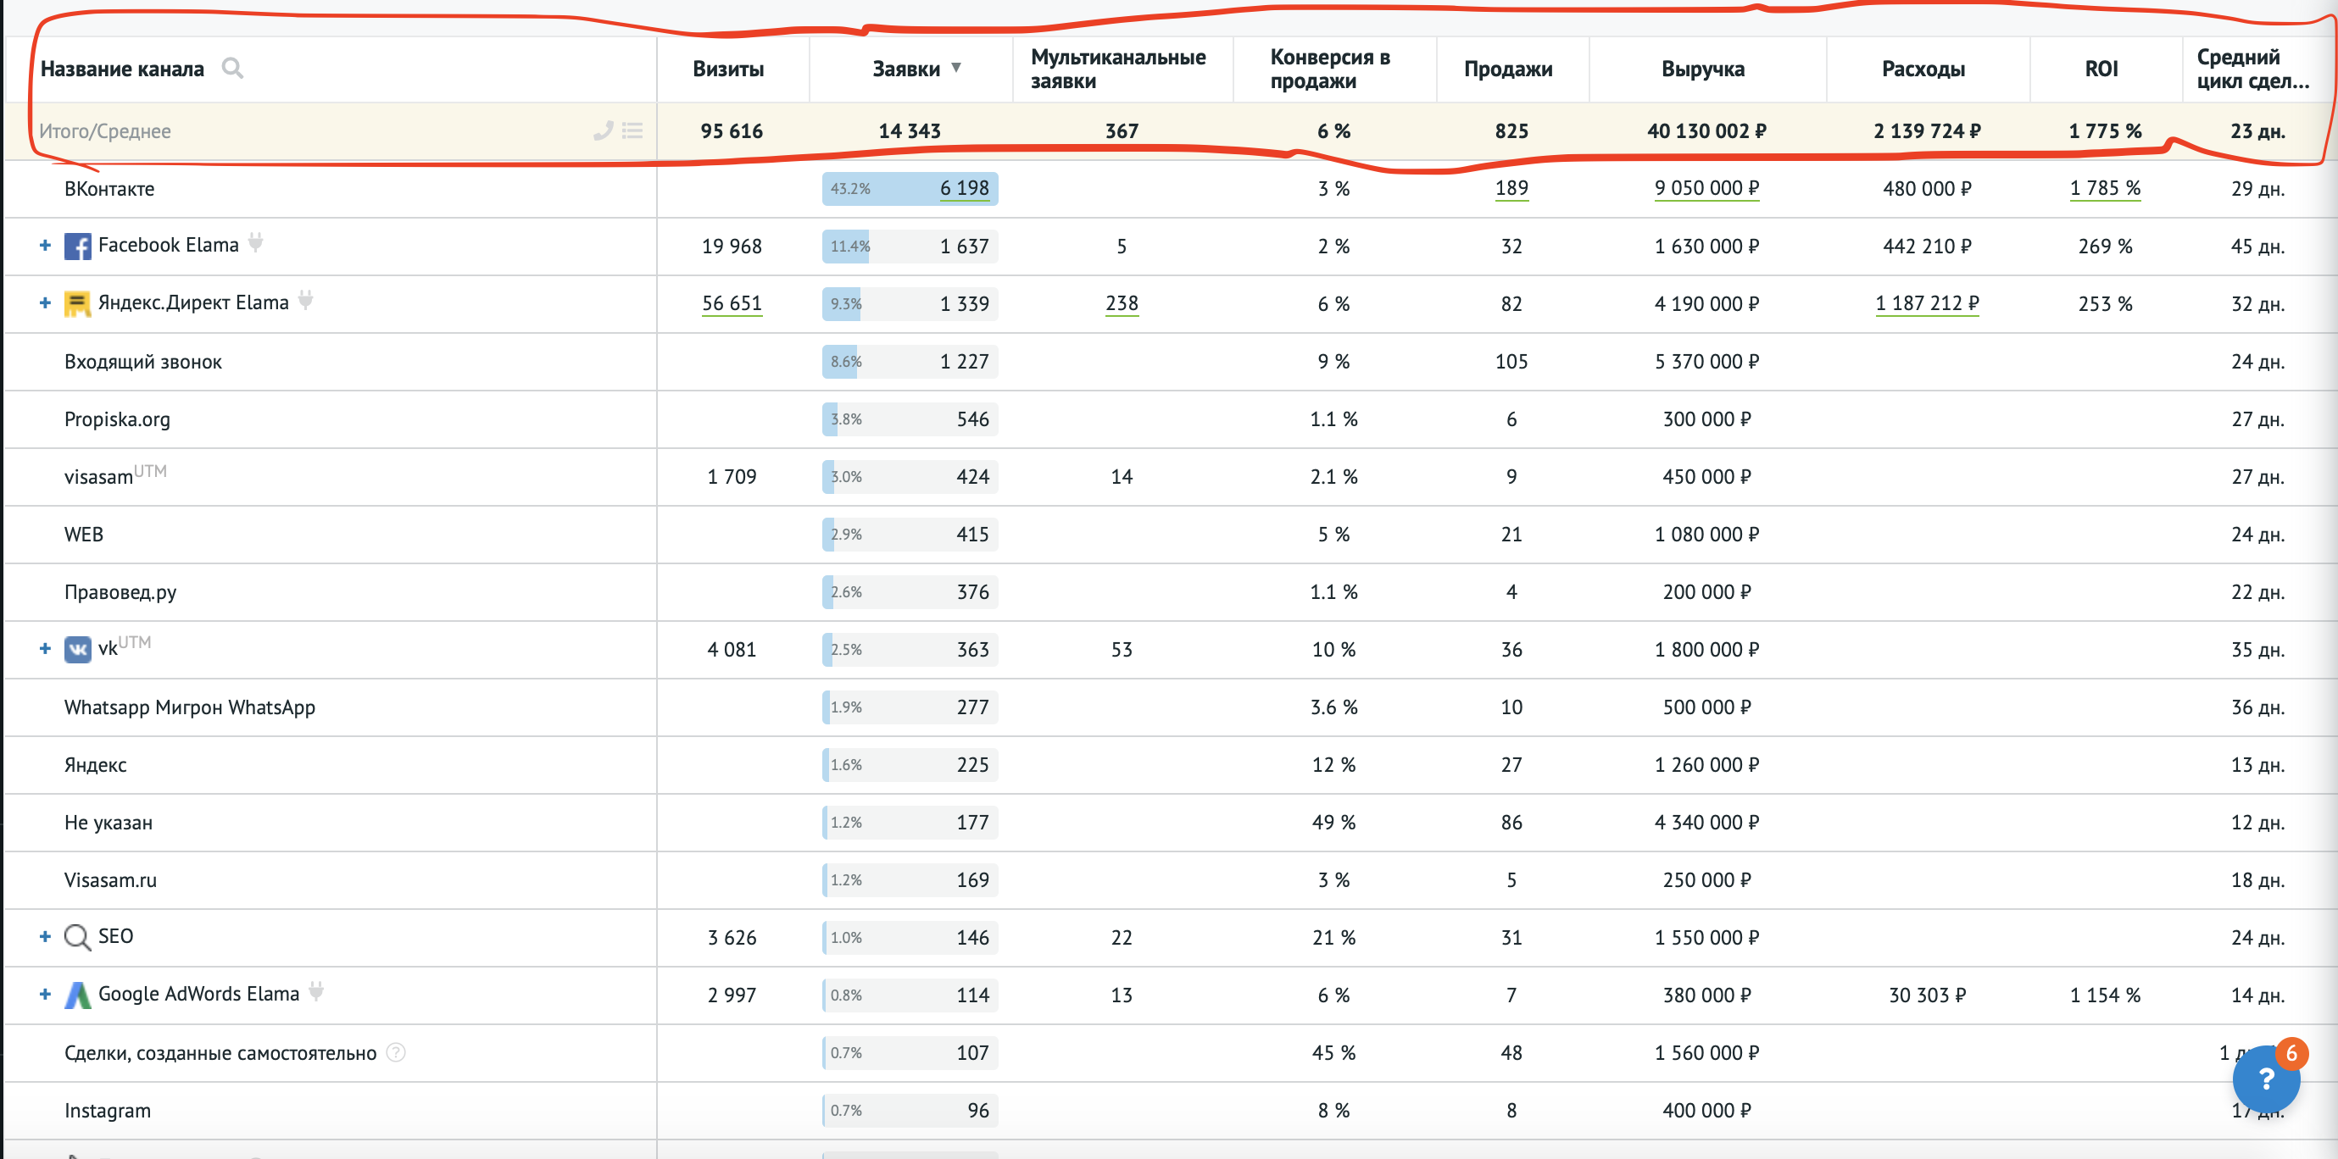Screen dimensions: 2338x1159
Task: Click the Итого/Среднее summary label
Action: point(104,130)
